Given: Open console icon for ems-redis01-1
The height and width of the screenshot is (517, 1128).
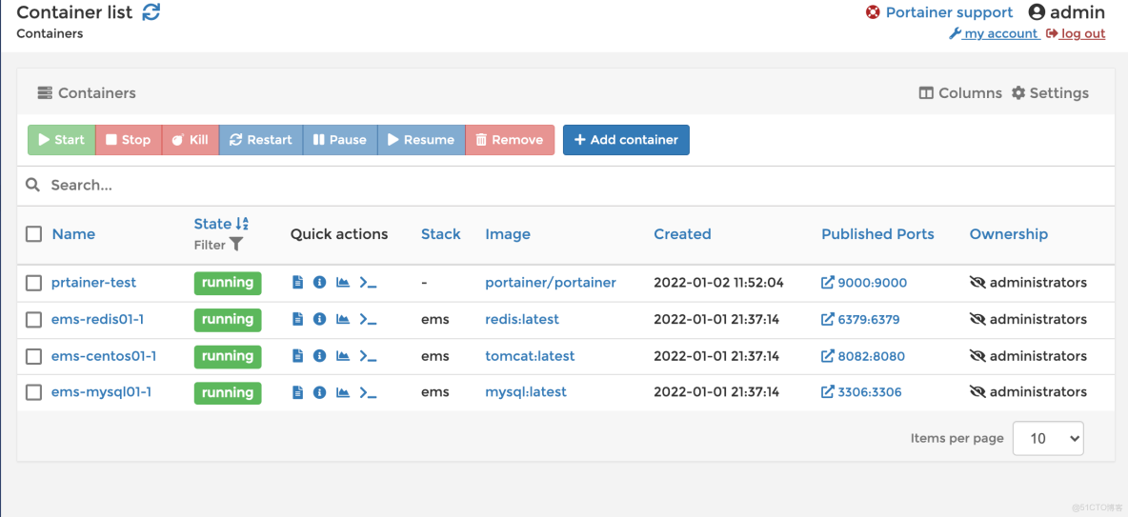Looking at the screenshot, I should (369, 319).
